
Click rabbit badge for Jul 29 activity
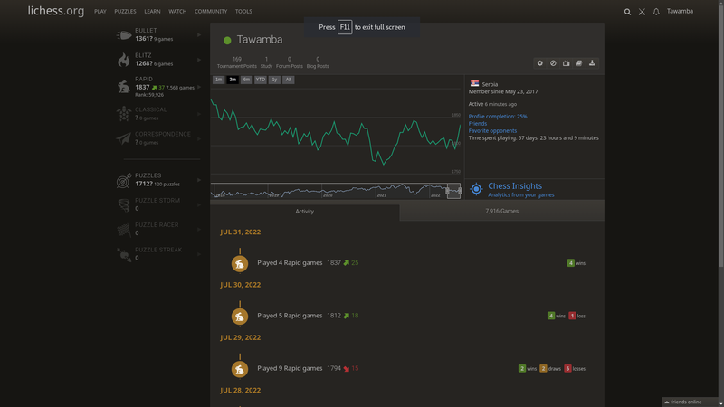pyautogui.click(x=240, y=369)
